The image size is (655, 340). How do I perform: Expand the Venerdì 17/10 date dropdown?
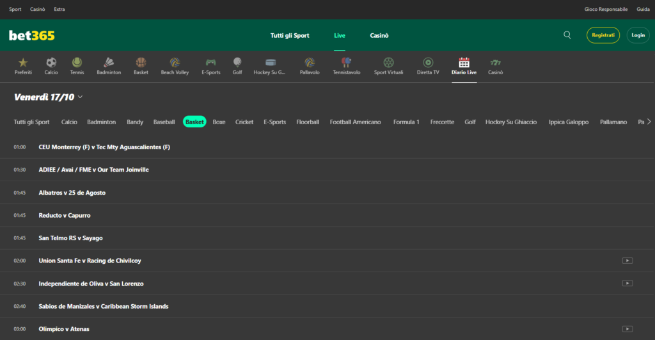click(48, 97)
